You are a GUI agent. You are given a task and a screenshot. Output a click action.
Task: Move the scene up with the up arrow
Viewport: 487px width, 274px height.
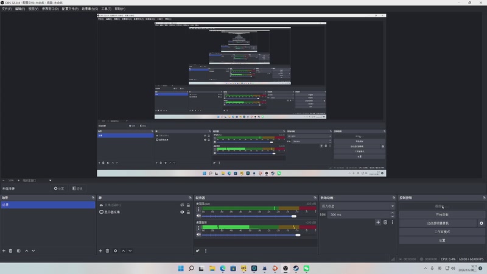point(26,251)
